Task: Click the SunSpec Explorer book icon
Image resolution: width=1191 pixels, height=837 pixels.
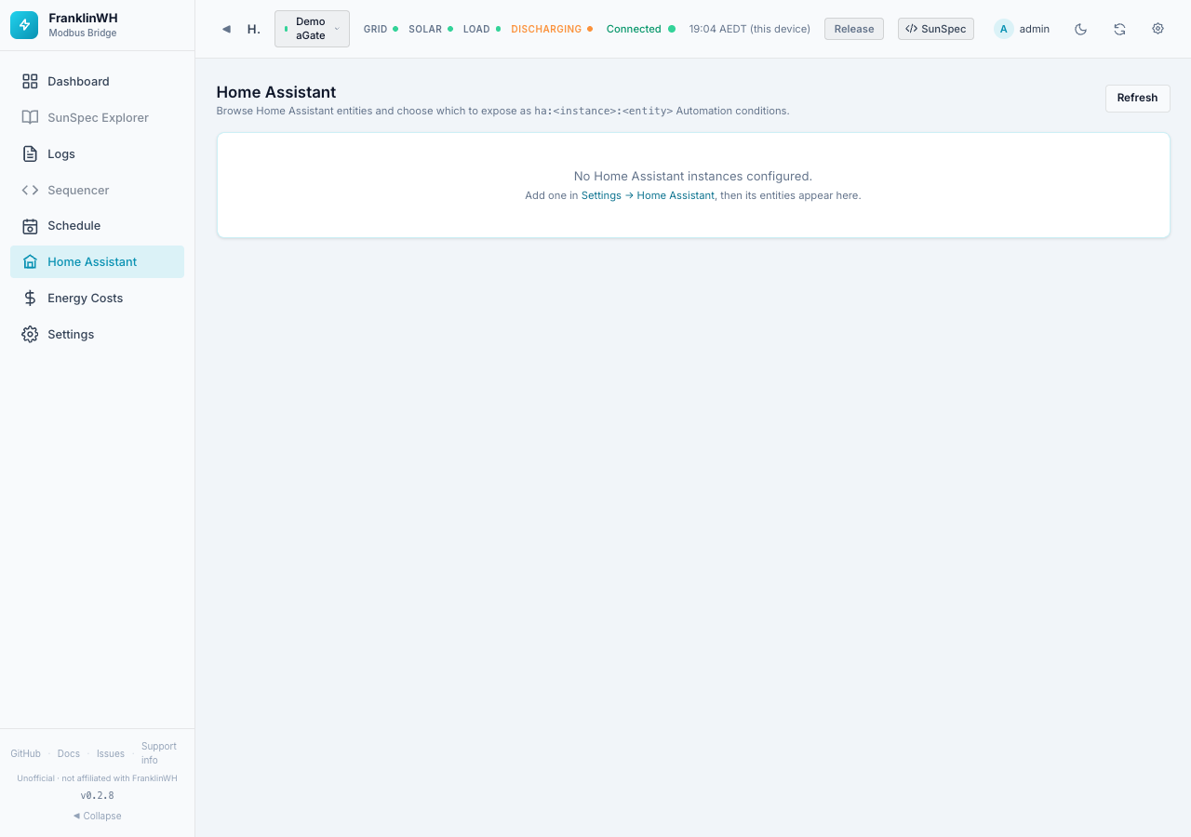Action: click(x=30, y=117)
